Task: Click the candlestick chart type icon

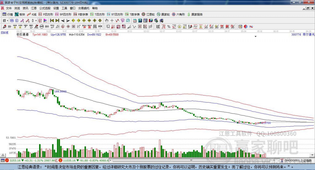Action: pos(33,21)
